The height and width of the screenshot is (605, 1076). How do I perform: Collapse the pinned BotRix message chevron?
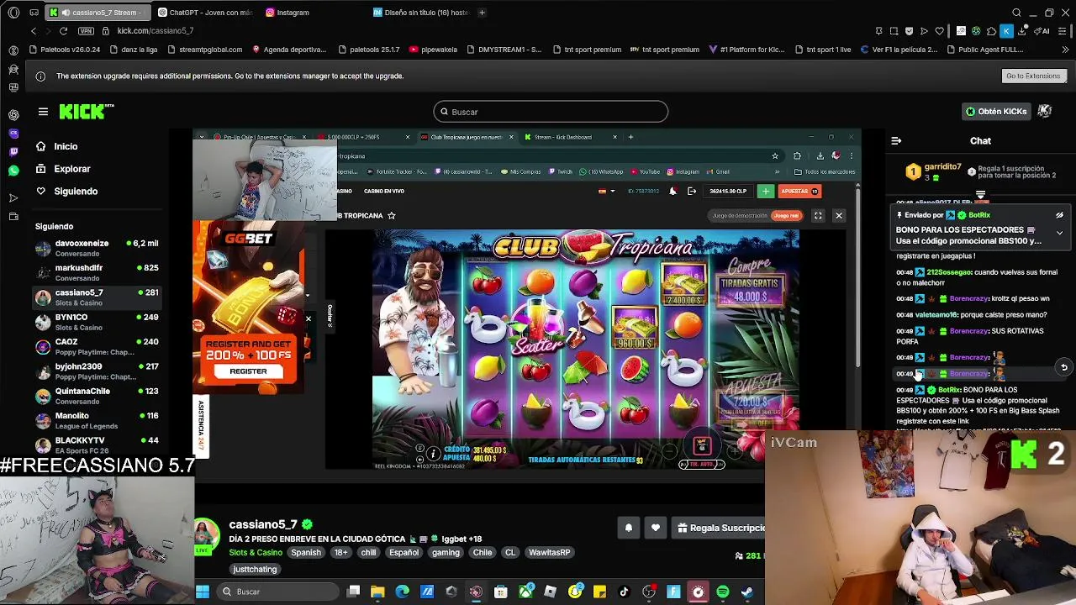[1060, 232]
